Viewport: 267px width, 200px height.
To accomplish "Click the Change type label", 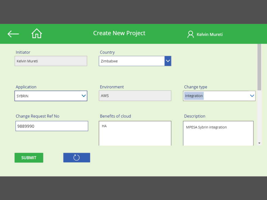I will 195,87.
